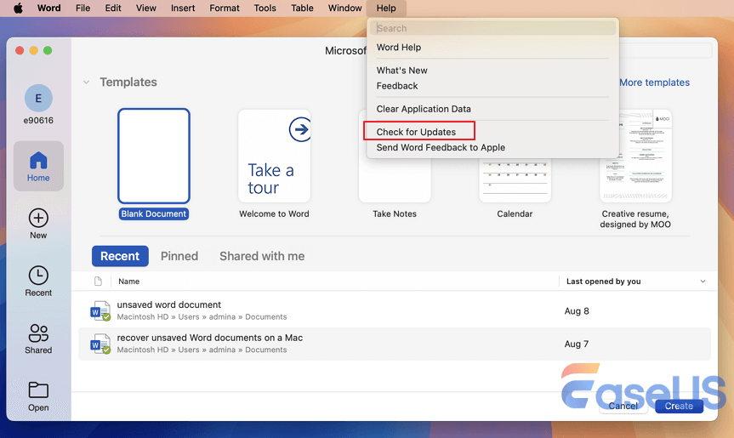
Task: Select the Take a tour template thumbnail
Action: (274, 156)
